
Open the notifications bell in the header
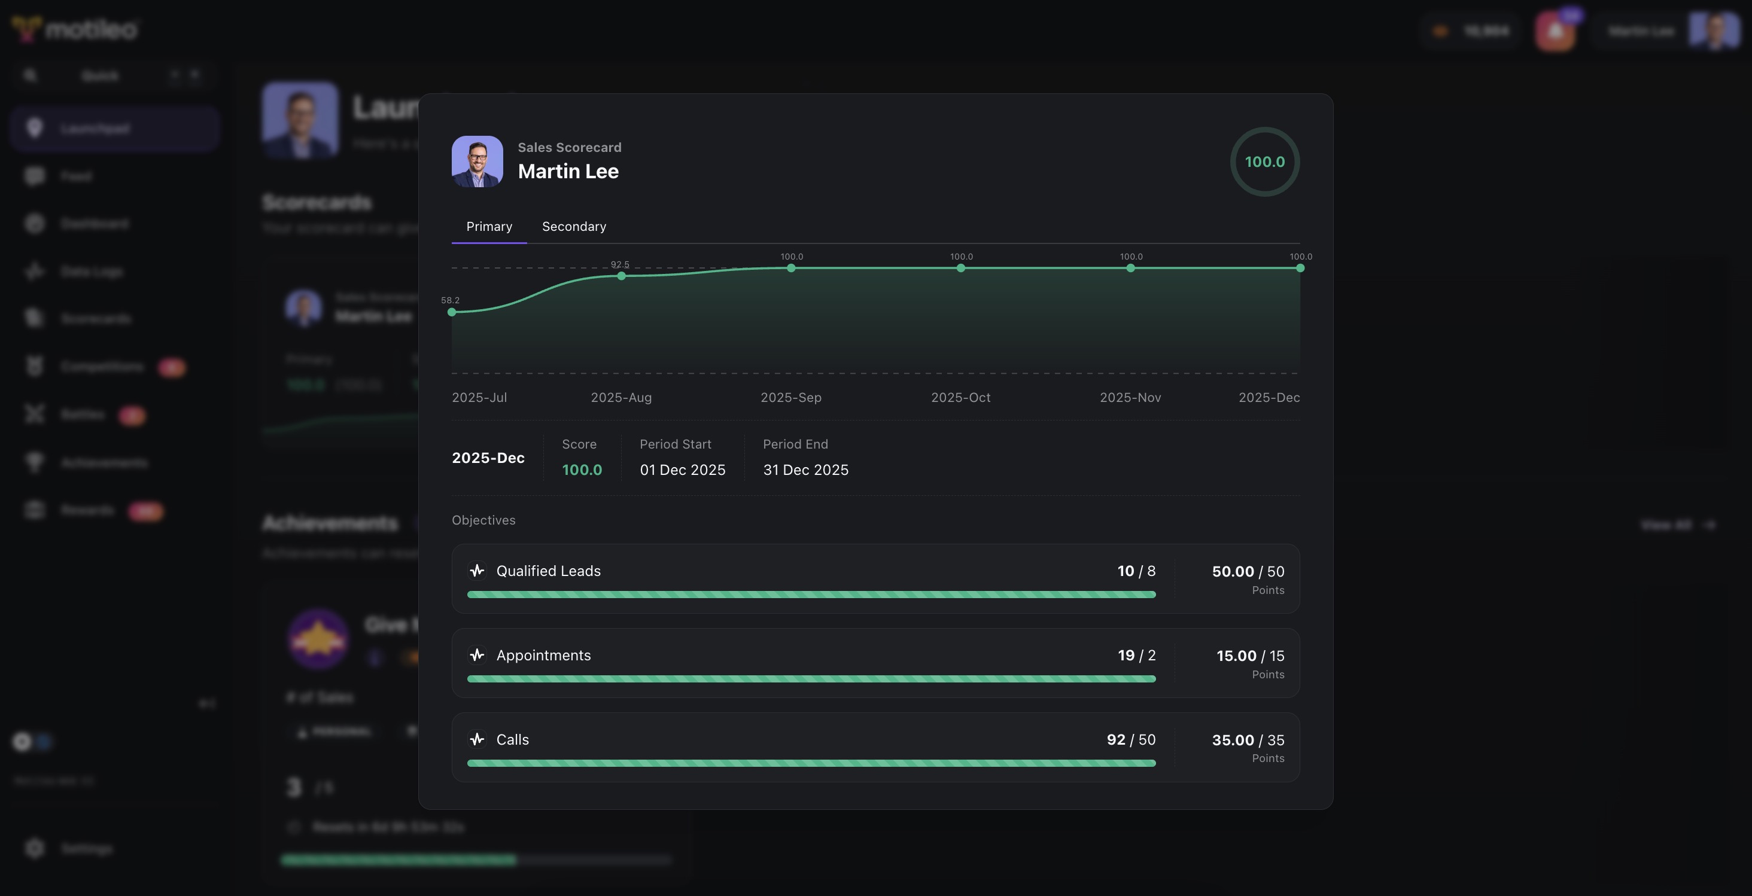(1556, 31)
